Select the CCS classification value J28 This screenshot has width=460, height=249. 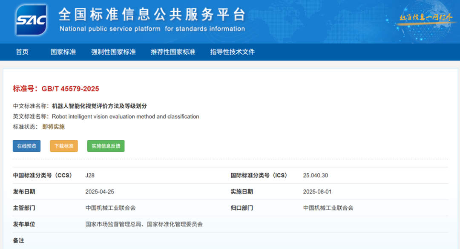click(x=90, y=175)
